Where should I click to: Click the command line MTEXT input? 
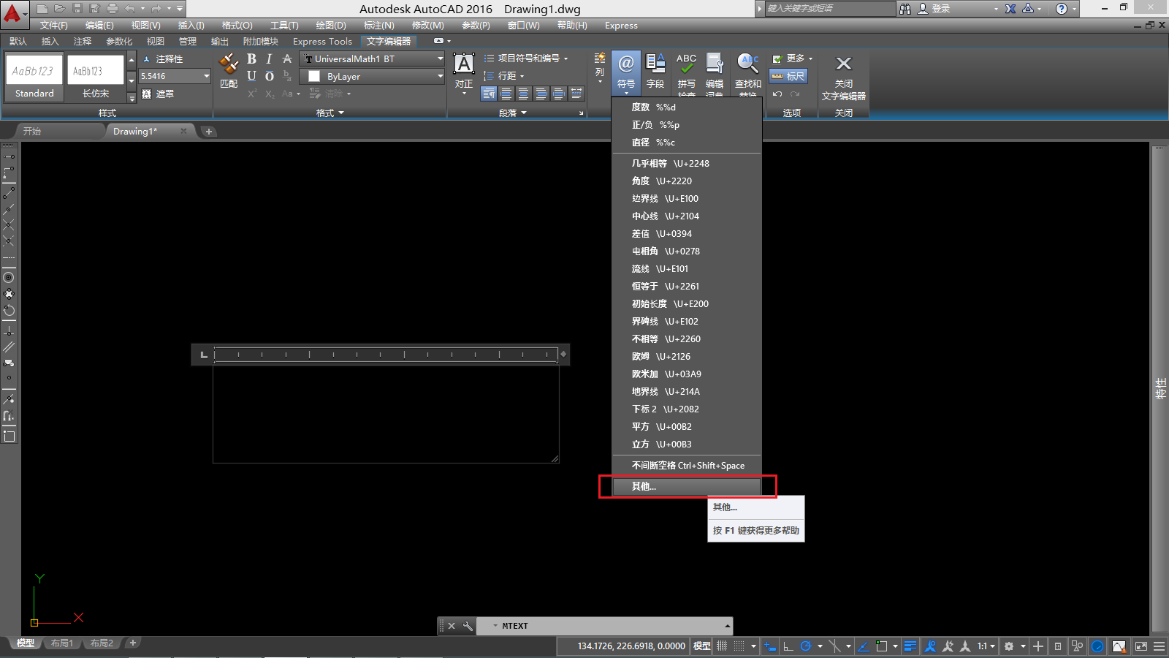tap(603, 626)
